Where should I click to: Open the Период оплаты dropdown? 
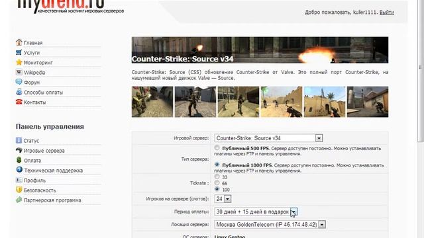coord(256,212)
